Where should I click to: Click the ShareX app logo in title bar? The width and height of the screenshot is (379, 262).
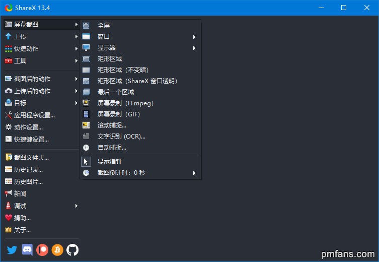(x=9, y=8)
